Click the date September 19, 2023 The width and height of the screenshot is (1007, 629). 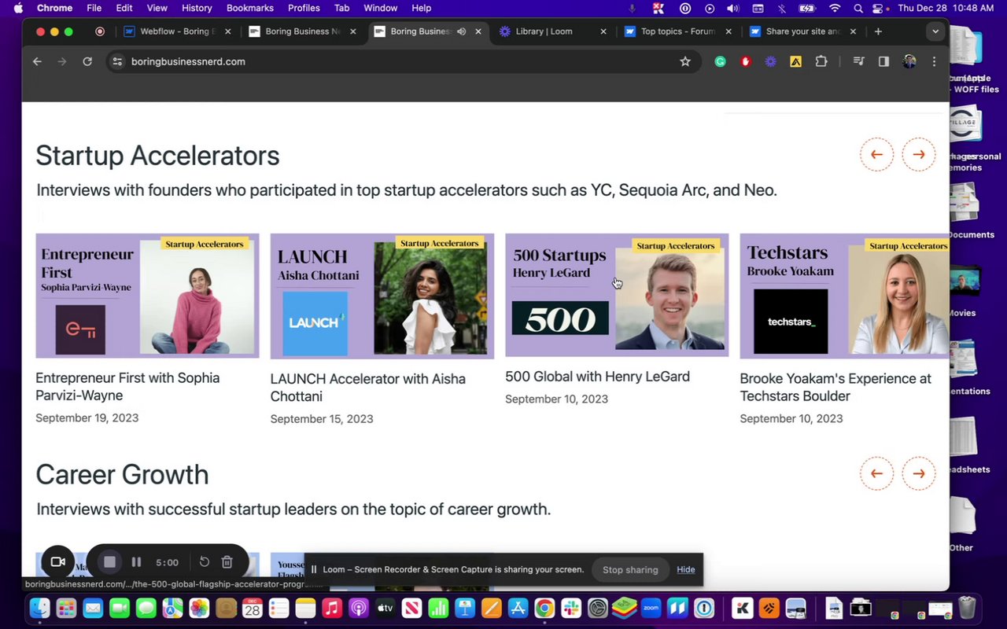[87, 417]
